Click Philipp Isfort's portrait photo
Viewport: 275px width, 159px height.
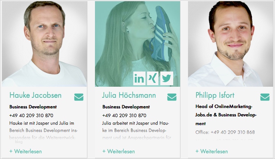[231, 44]
